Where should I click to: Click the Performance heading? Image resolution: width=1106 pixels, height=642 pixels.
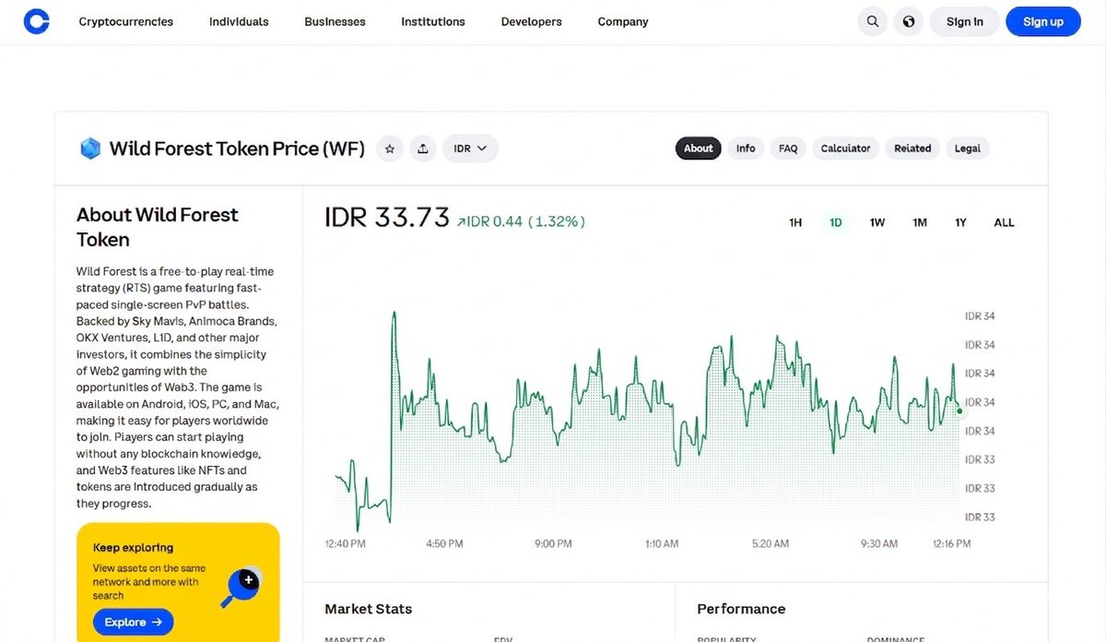point(741,609)
